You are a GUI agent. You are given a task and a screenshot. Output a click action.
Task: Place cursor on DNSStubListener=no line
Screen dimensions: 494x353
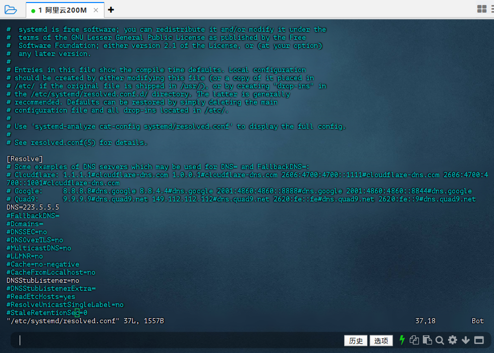(x=43, y=280)
